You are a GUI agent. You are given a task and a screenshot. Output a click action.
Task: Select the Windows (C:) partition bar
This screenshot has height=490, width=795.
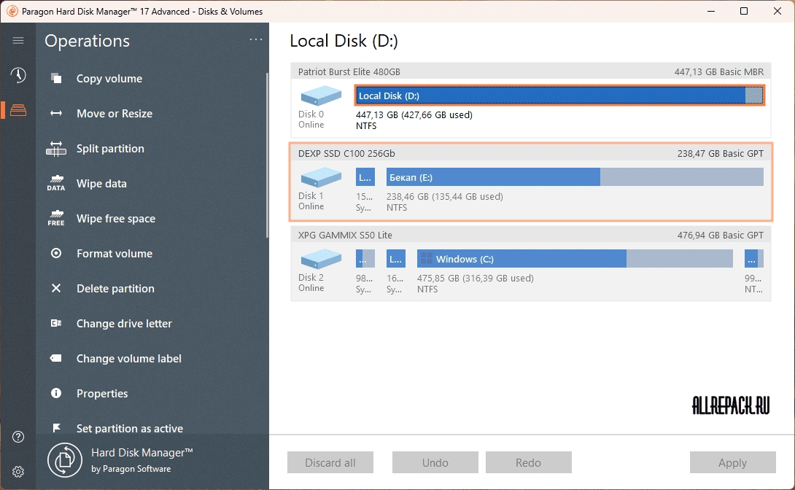click(x=575, y=259)
